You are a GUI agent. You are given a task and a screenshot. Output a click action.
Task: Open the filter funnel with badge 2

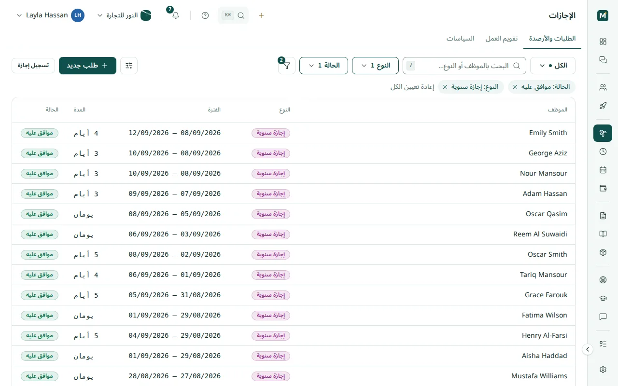(287, 66)
